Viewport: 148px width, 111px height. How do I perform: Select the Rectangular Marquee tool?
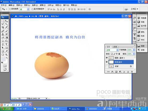[x=3, y=21]
